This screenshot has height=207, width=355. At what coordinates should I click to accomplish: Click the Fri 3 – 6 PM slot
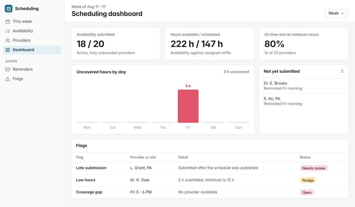[141, 192]
